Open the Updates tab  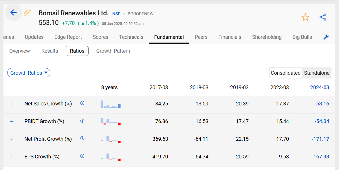click(34, 37)
